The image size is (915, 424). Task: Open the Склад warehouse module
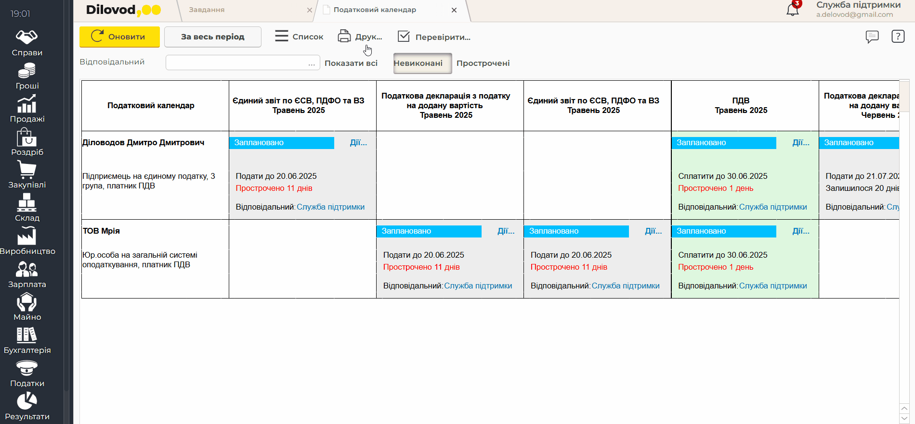coord(27,208)
